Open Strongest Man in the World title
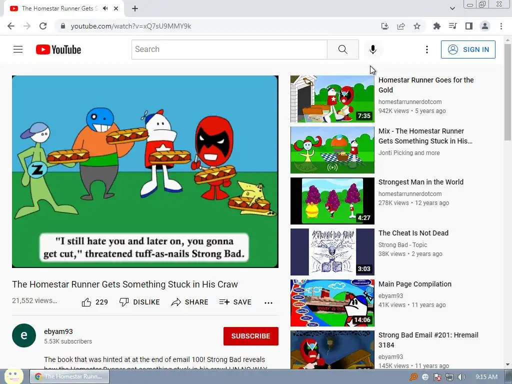 point(420,182)
